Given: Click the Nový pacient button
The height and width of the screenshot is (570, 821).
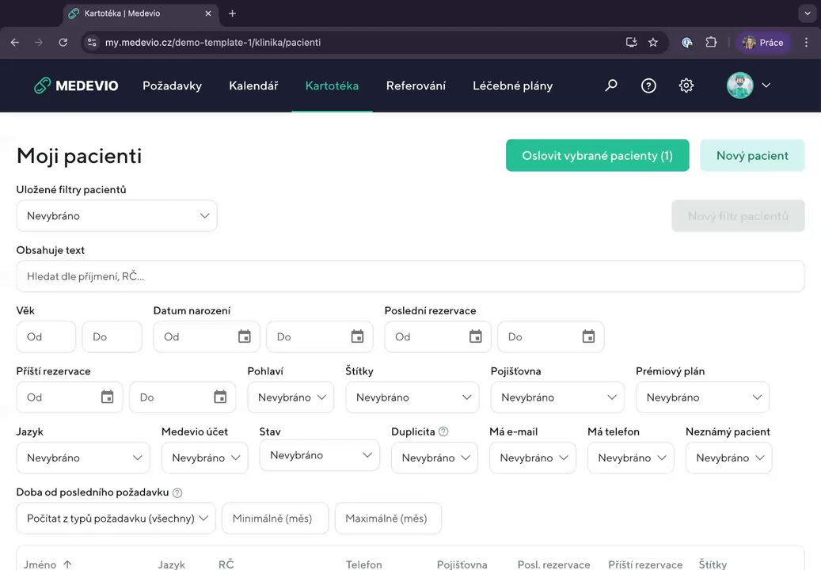Looking at the screenshot, I should (x=752, y=156).
